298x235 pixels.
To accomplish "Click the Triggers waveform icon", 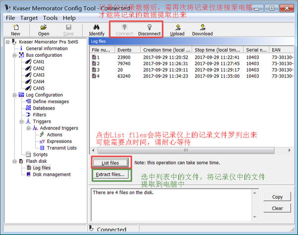I will [28, 121].
